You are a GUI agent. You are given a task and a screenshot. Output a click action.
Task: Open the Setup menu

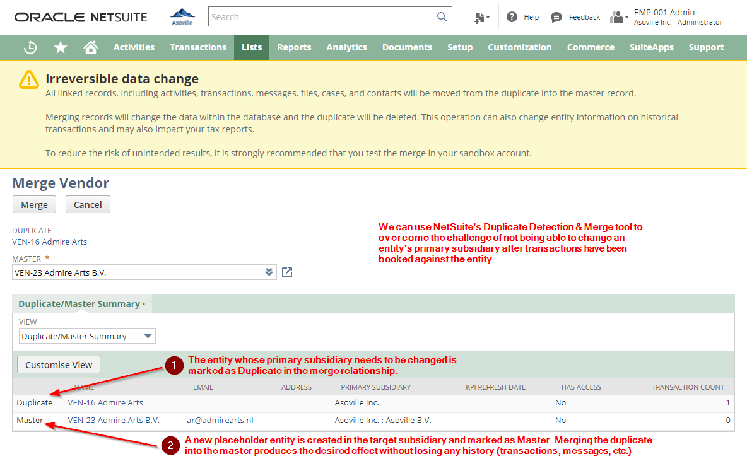coord(460,47)
